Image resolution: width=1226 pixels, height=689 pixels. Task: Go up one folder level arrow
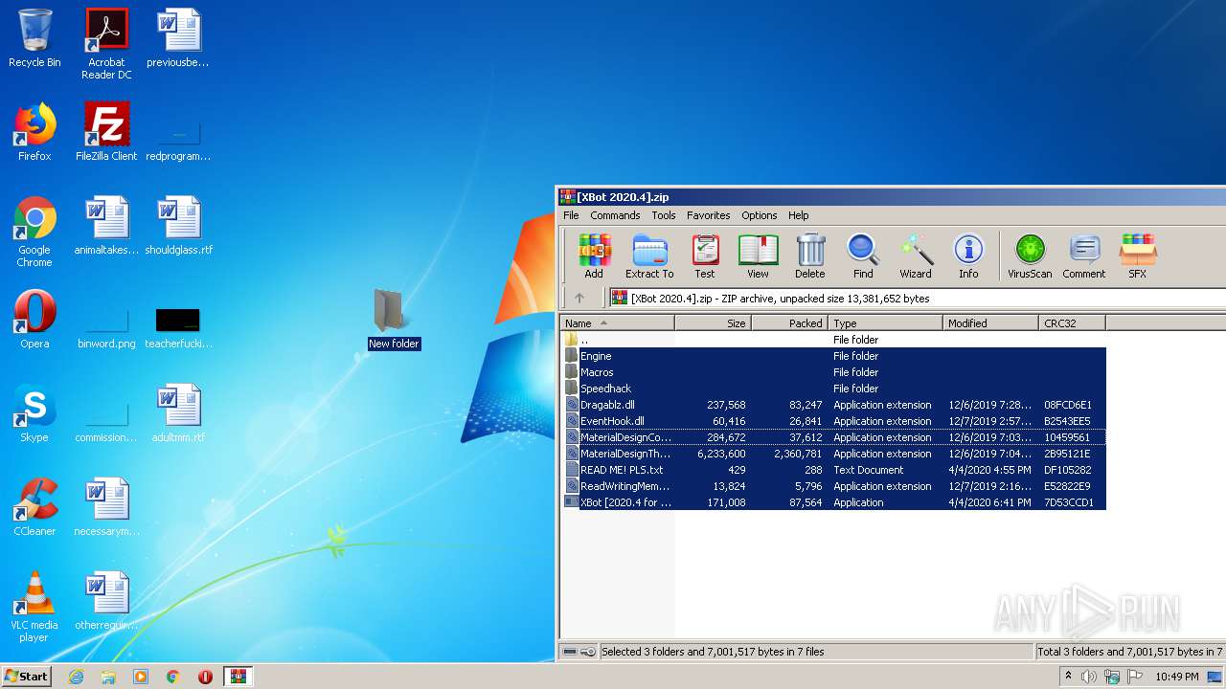[579, 298]
